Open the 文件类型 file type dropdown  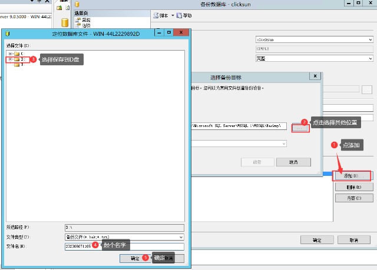point(181,237)
